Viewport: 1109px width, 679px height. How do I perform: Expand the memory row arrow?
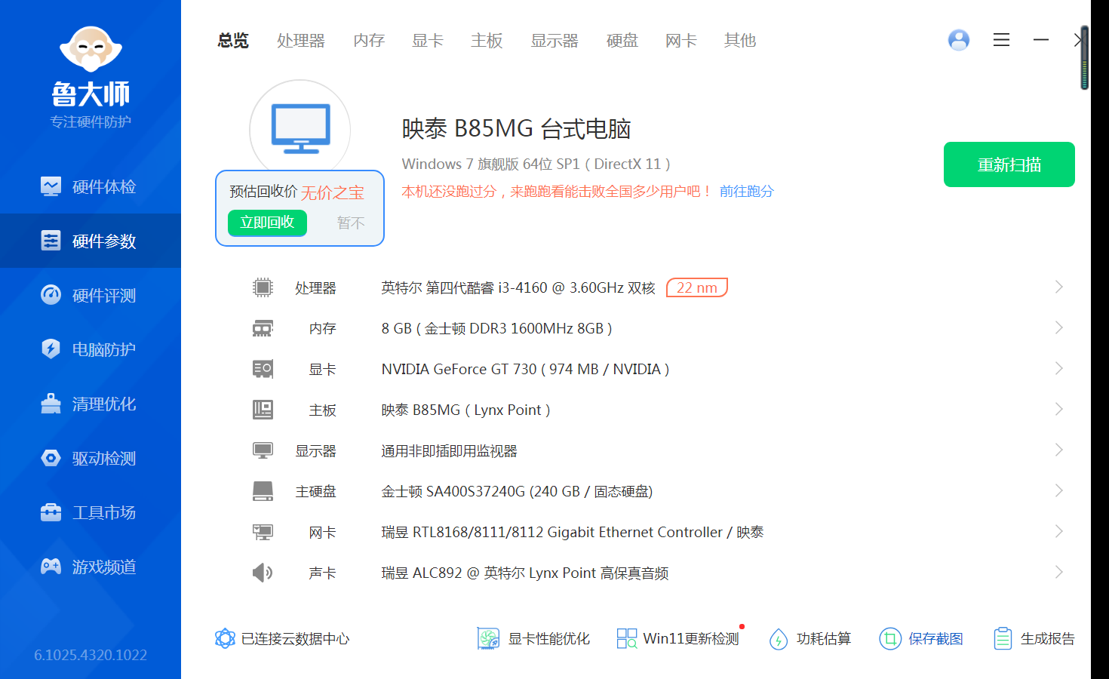pos(1058,328)
